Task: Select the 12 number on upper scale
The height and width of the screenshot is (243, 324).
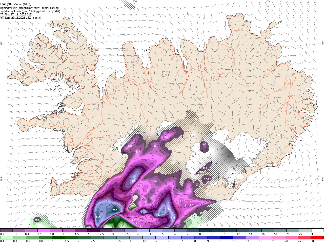Action: [x=238, y=234]
